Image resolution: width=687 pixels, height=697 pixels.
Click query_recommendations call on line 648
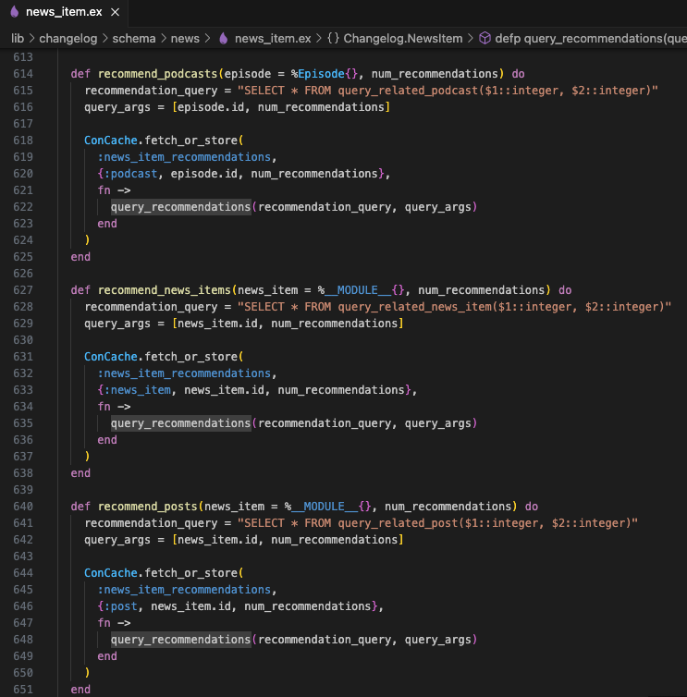coord(180,640)
